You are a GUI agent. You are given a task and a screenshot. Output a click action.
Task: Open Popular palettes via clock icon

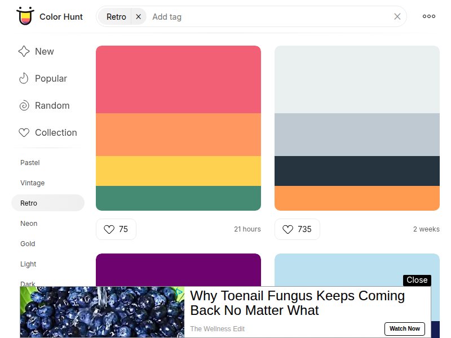24,78
